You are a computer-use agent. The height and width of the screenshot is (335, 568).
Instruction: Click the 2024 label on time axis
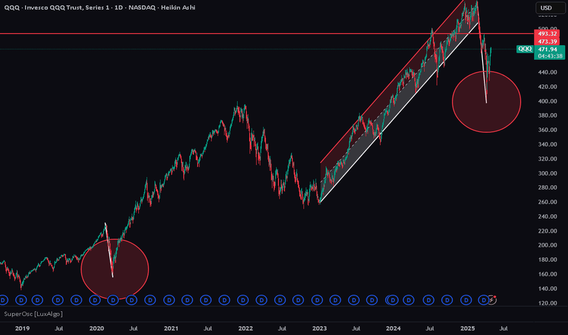tap(394, 328)
